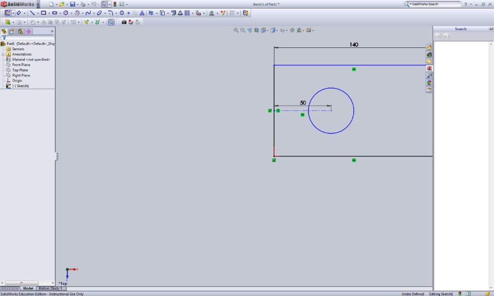The height and width of the screenshot is (296, 494).
Task: Click the camera snapshot icon
Action: click(x=124, y=22)
